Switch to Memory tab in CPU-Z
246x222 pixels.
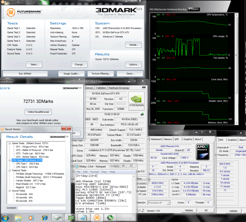[x=168, y=139]
